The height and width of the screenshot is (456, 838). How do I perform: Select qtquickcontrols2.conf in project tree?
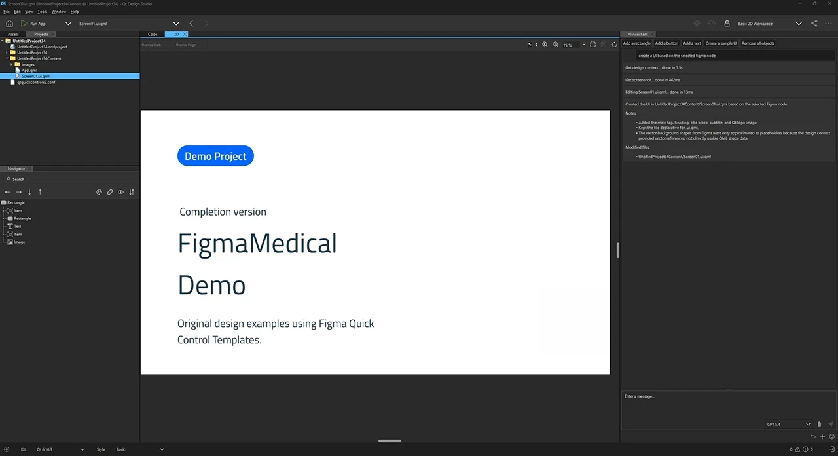[36, 82]
